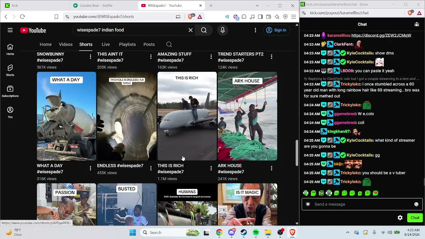This screenshot has height=239, width=425.
Task: Toggle the Brave sidebar panel
Action: (x=260, y=17)
